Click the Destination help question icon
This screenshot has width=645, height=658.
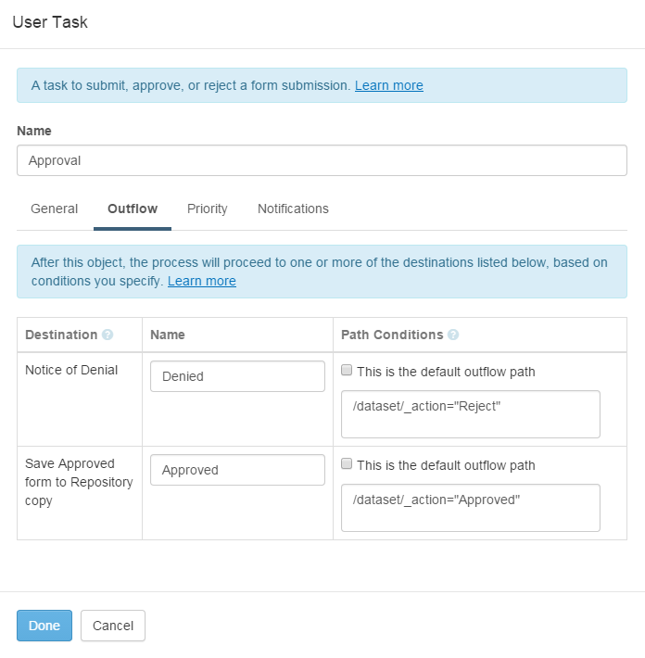(x=107, y=335)
